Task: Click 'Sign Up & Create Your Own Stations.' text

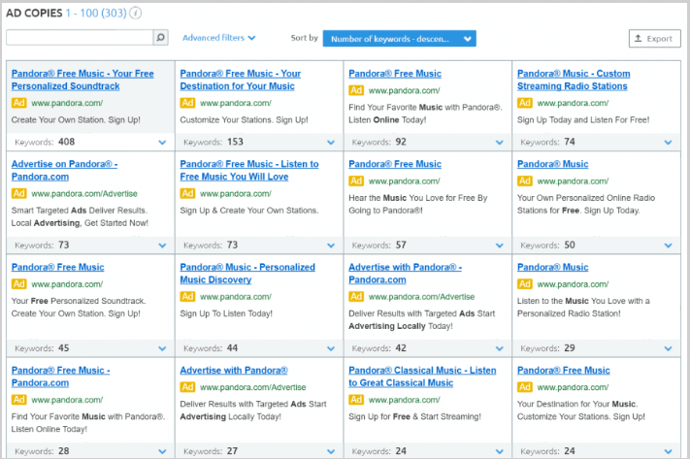Action: pyautogui.click(x=249, y=211)
